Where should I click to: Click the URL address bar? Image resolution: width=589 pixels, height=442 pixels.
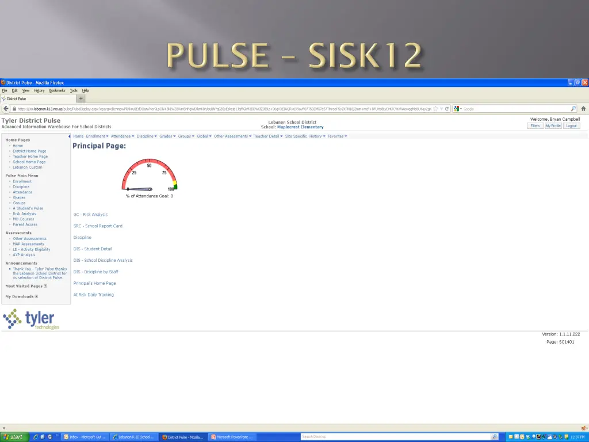pos(224,109)
